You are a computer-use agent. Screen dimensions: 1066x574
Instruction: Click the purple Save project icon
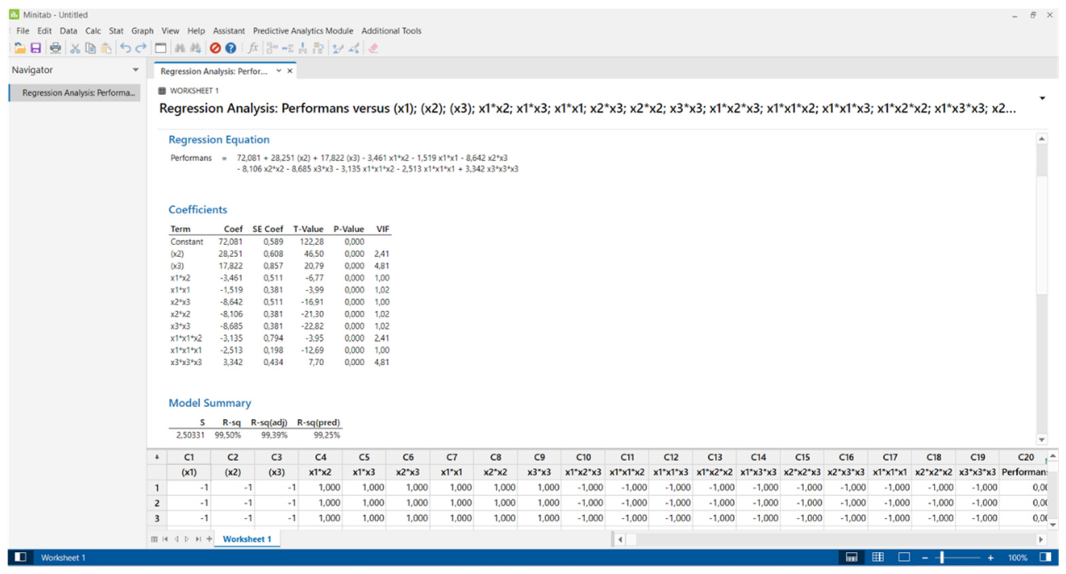pos(36,48)
